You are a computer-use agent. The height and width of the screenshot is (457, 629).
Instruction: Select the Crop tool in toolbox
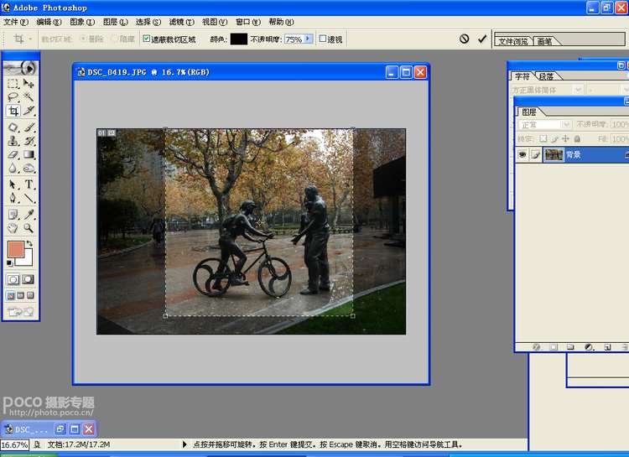point(13,111)
